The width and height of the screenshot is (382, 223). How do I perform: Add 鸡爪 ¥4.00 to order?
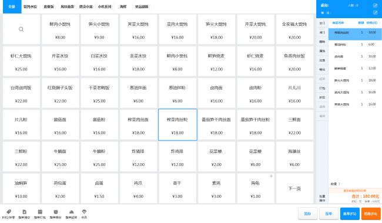click(x=138, y=188)
